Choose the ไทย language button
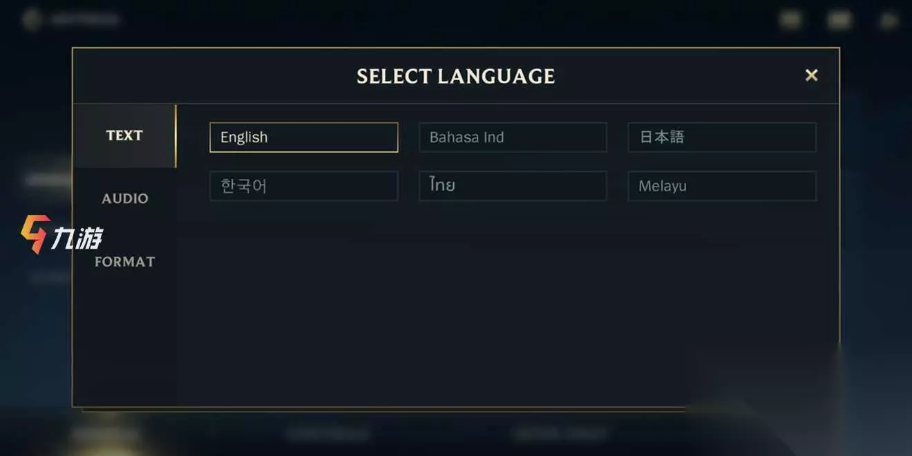The image size is (912, 456). (x=513, y=186)
